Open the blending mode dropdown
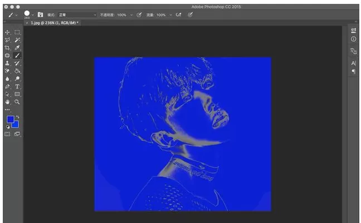 tap(77, 15)
